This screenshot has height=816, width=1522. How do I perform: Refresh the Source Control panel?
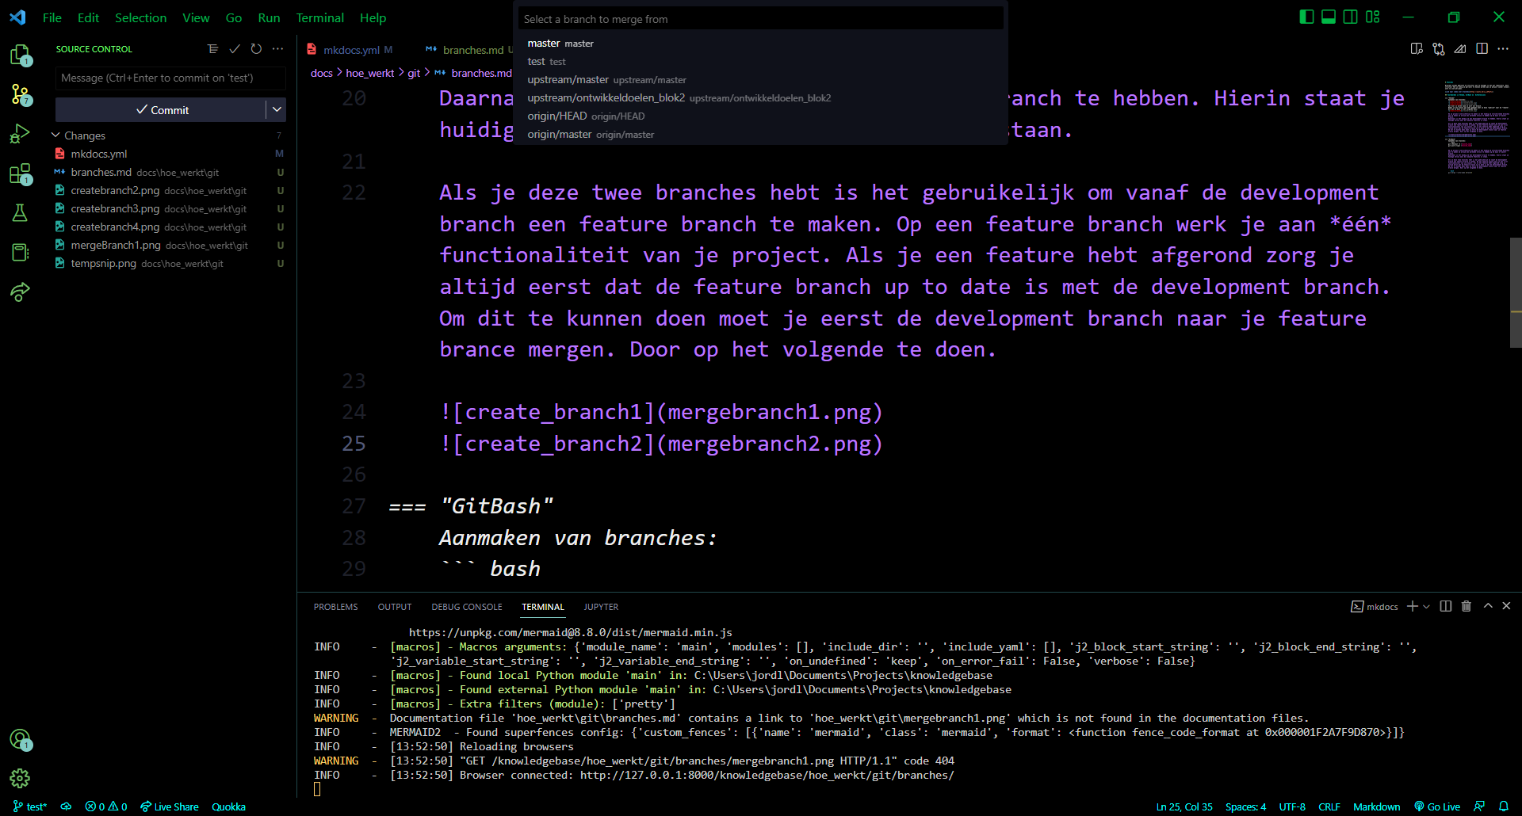(255, 49)
